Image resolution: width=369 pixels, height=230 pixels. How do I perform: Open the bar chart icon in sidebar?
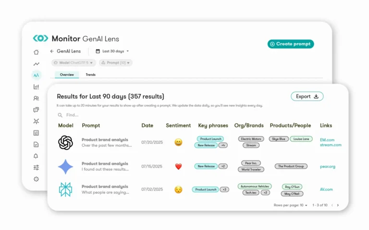[36, 87]
